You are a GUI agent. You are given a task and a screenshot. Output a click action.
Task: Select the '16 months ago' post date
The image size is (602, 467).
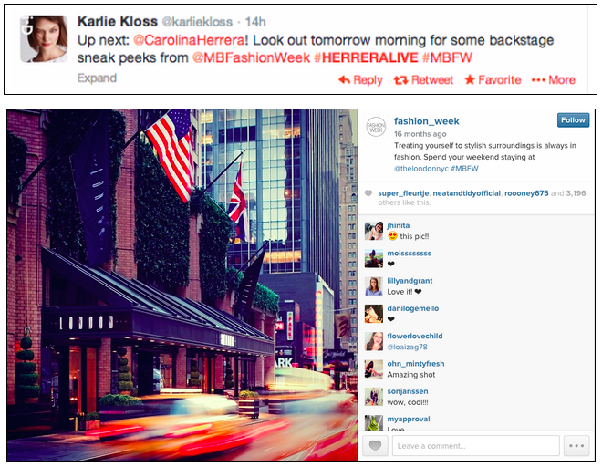pos(420,134)
